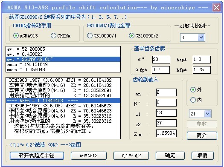Select the highlighted hFfp = 1.11840403 row
Viewport: 224px width, 167px height.
click(x=63, y=101)
